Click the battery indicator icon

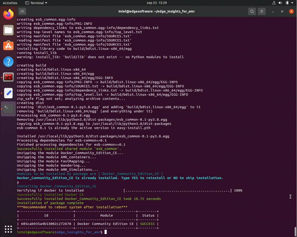tap(287, 3)
